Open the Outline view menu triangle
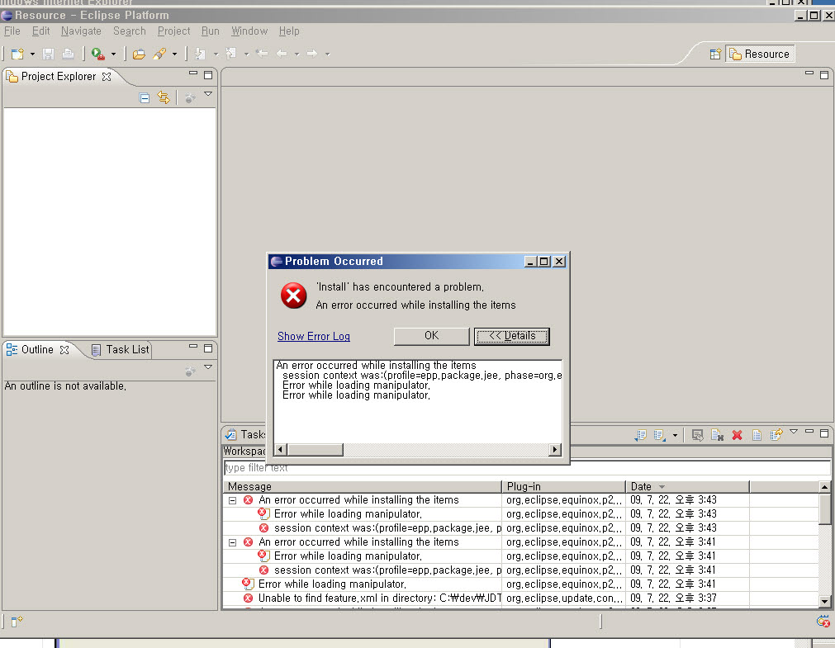Image resolution: width=835 pixels, height=648 pixels. click(208, 367)
